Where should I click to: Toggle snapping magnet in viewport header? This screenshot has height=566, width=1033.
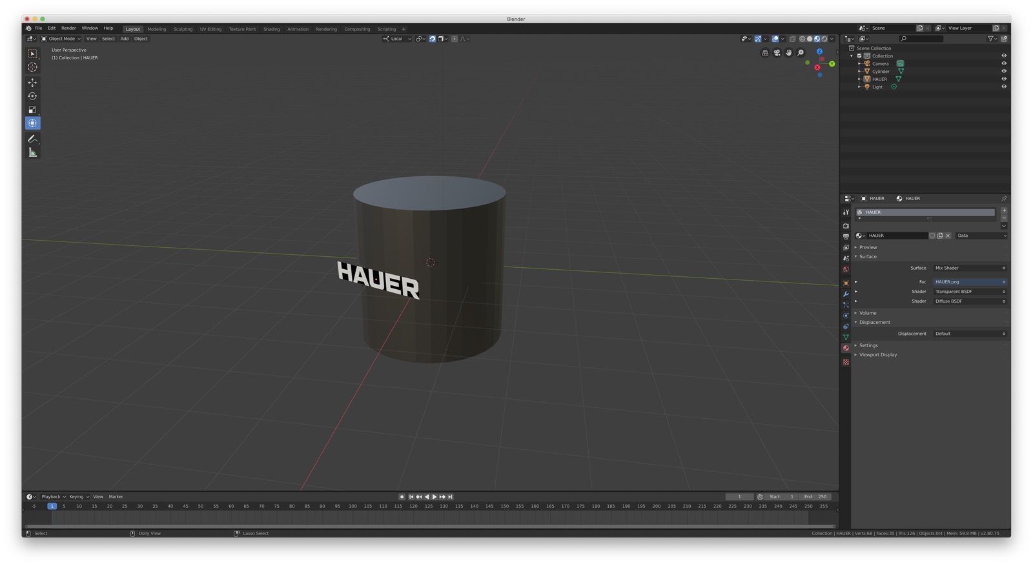pos(433,39)
